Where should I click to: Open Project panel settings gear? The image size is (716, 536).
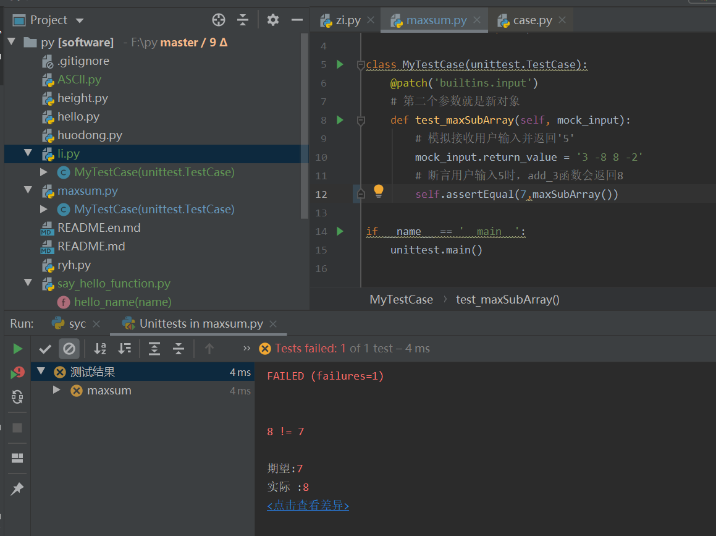[273, 20]
